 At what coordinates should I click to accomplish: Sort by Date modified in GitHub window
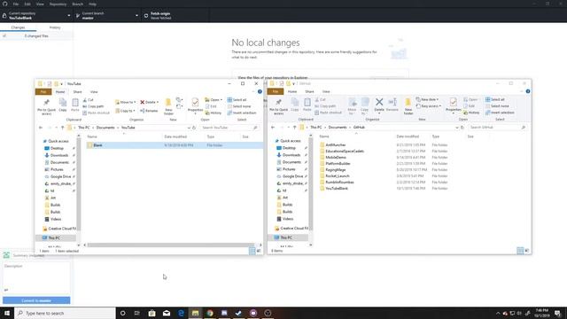(x=408, y=136)
